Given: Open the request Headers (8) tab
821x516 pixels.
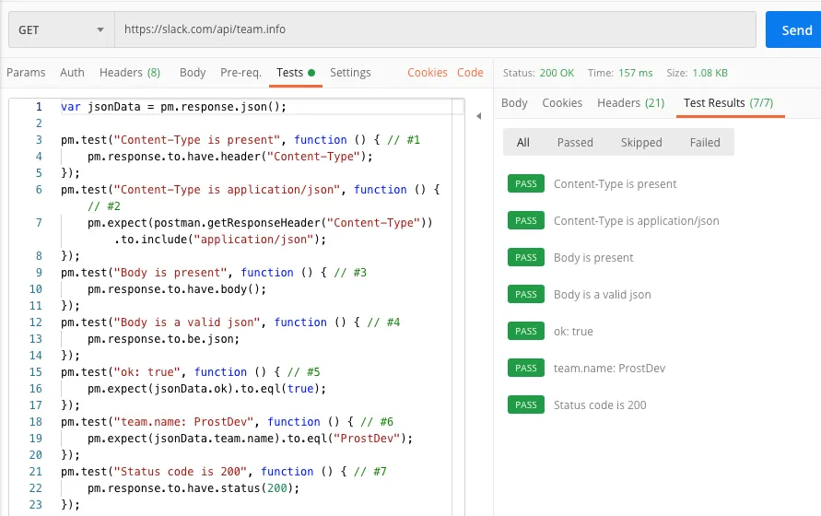Looking at the screenshot, I should tap(130, 72).
